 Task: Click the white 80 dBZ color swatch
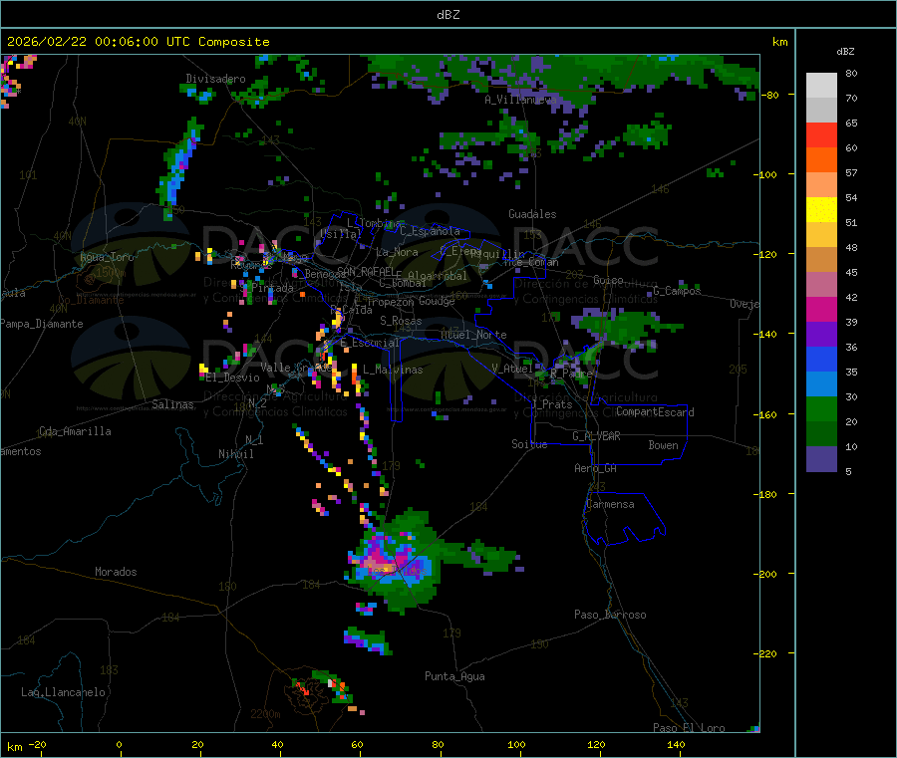[821, 86]
